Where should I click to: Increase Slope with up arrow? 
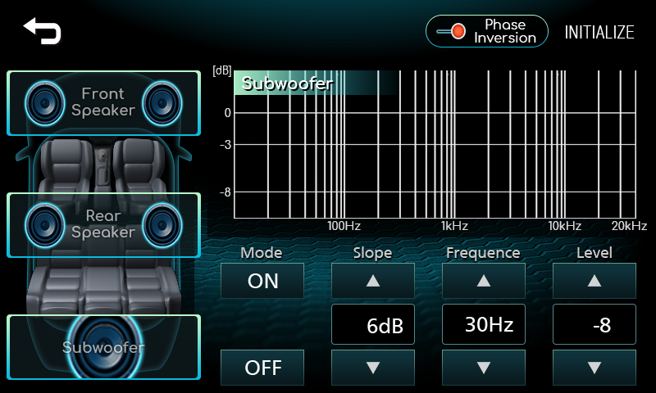click(x=373, y=281)
